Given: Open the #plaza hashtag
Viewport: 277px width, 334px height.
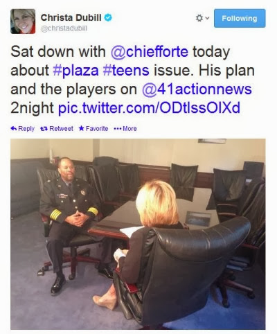Looking at the screenshot, I should pos(75,71).
